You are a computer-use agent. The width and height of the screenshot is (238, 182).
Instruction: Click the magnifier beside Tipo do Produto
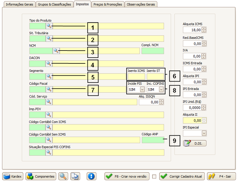[x=49, y=26]
